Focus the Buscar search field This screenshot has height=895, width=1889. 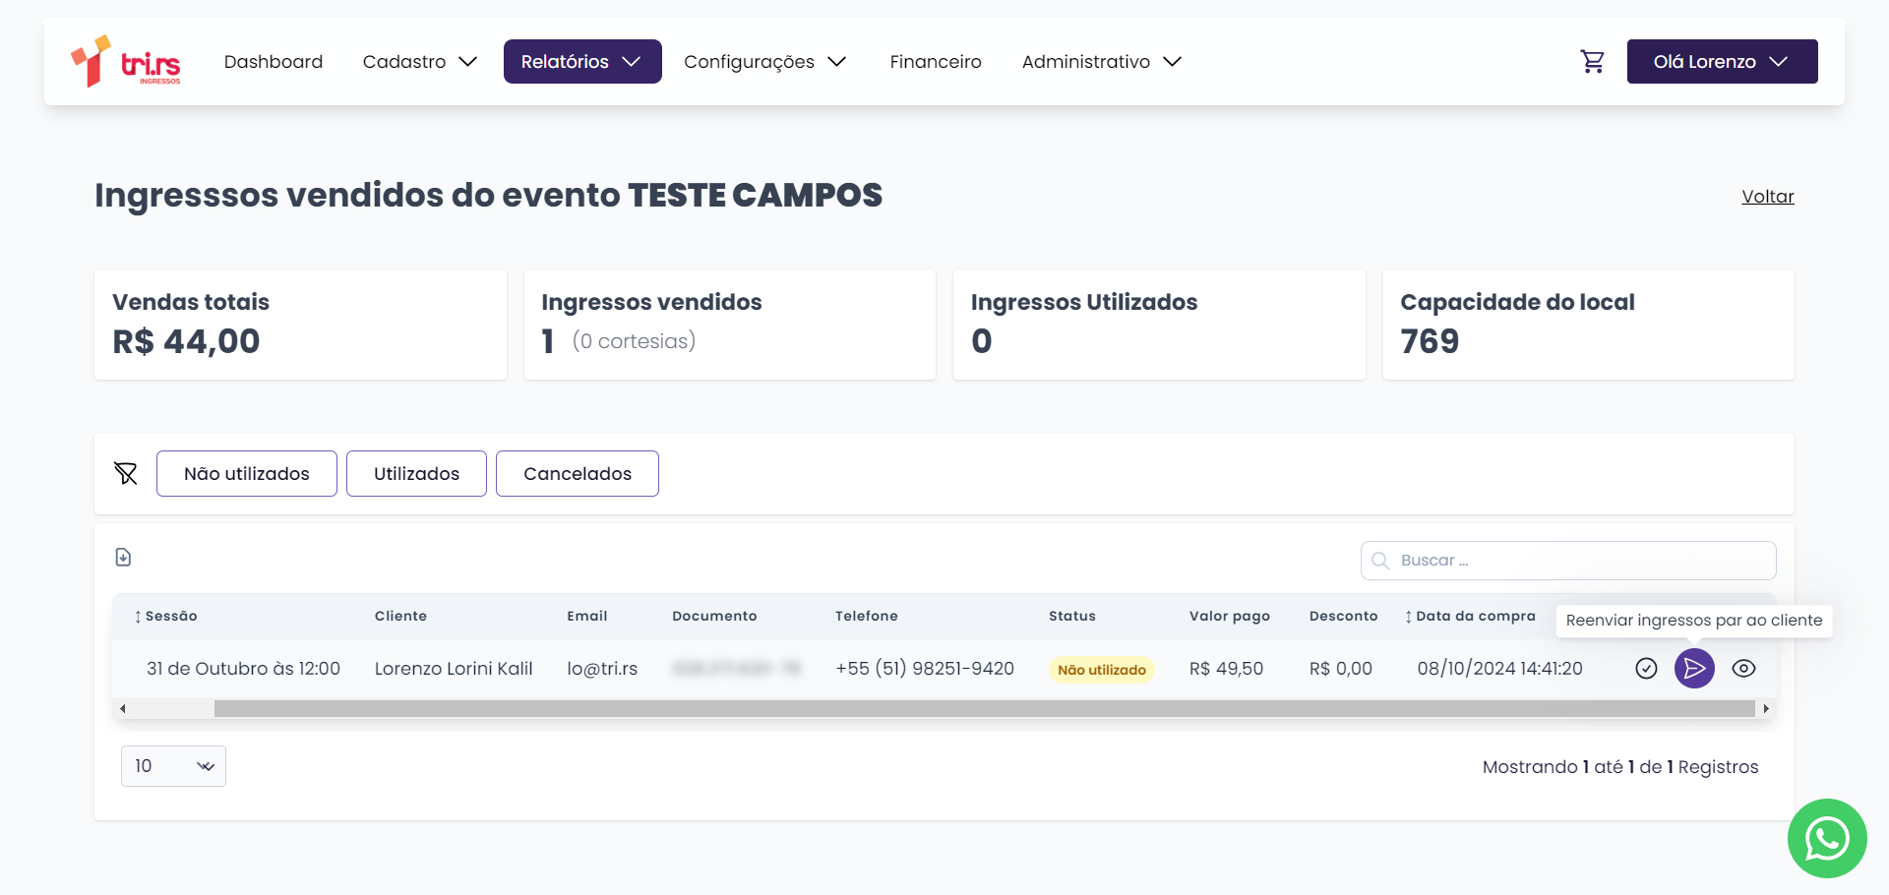(x=1568, y=561)
